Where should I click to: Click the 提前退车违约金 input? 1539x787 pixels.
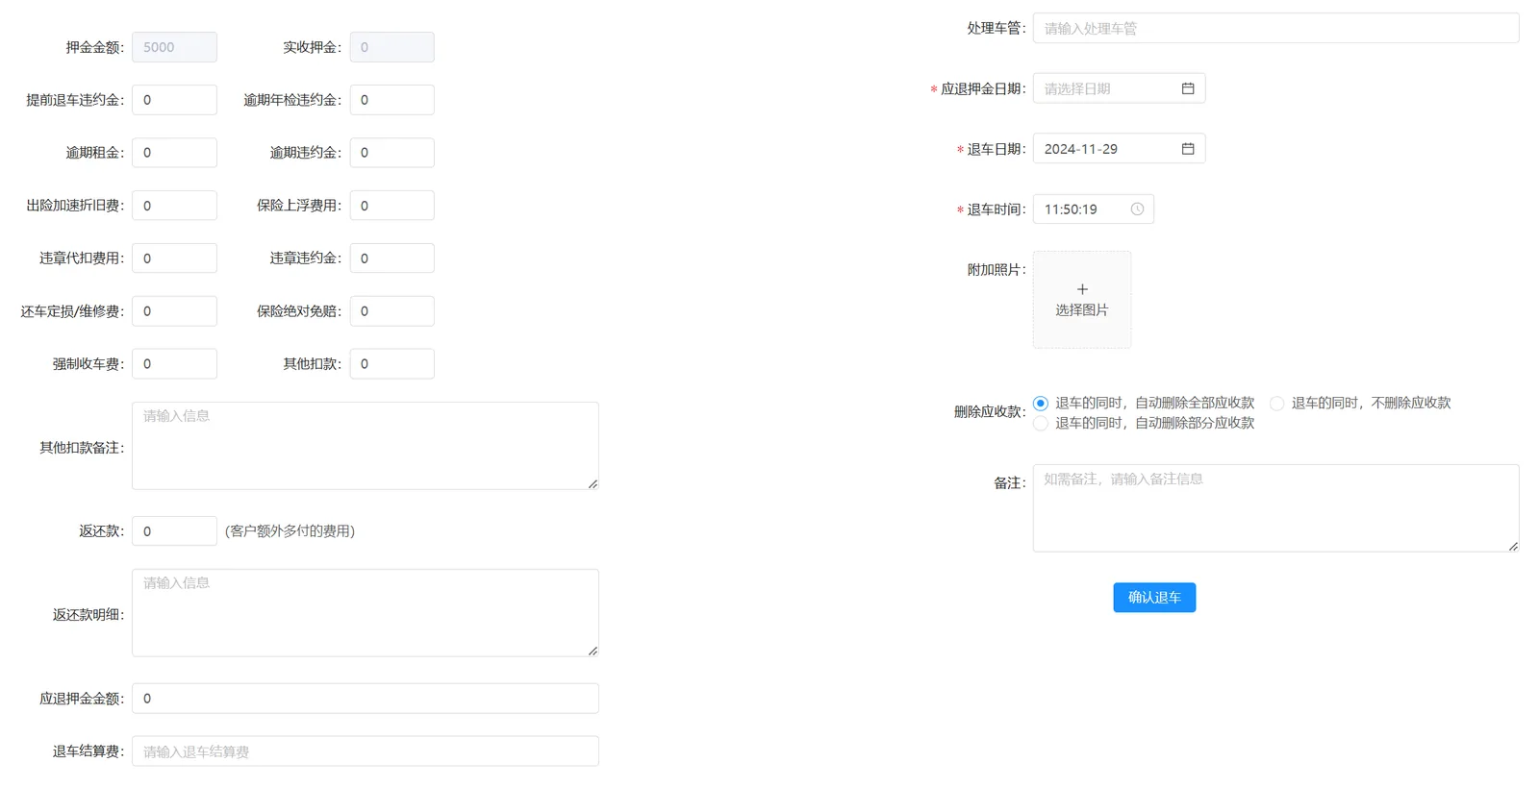click(x=174, y=100)
